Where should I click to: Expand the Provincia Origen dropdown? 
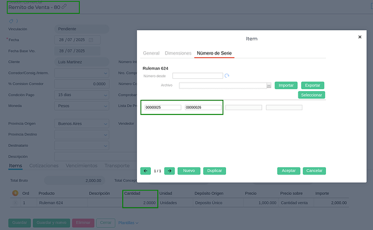(103, 124)
